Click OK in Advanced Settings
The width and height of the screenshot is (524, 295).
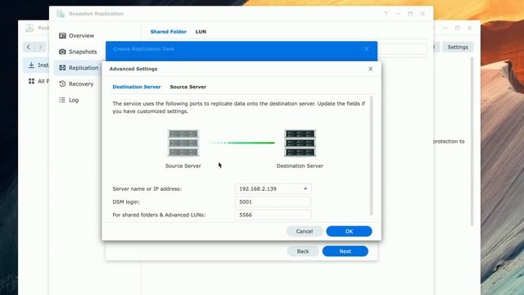click(x=349, y=231)
